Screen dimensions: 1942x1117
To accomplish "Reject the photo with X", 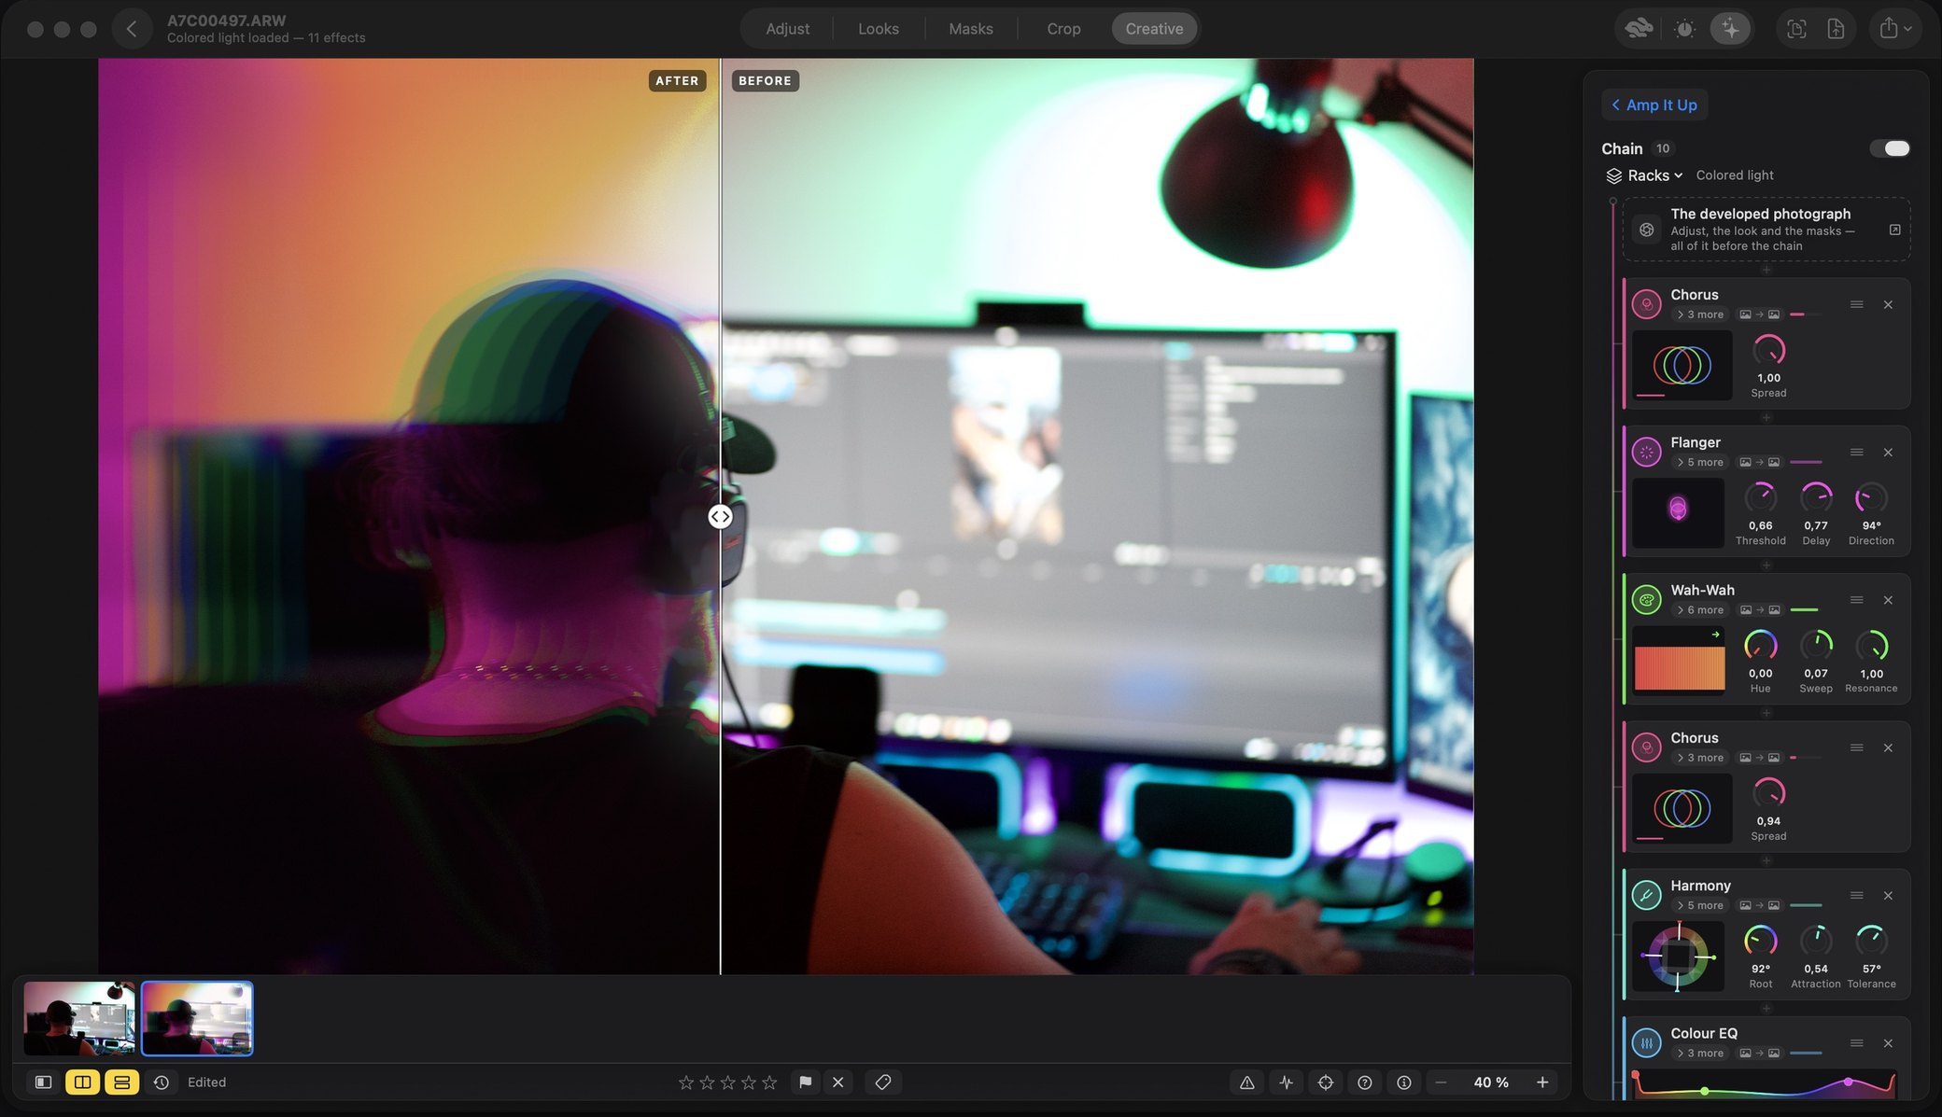I will pos(837,1082).
